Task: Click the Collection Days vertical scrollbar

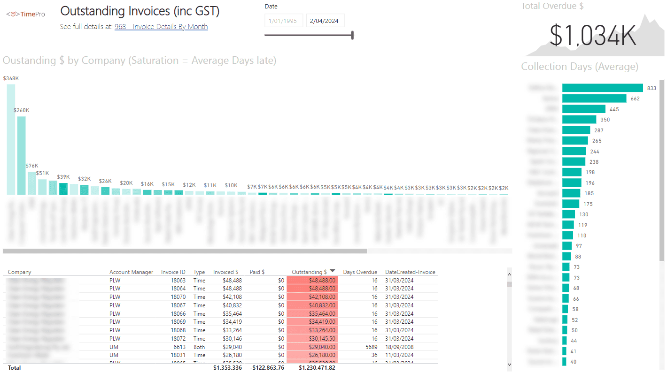Action: 662,169
